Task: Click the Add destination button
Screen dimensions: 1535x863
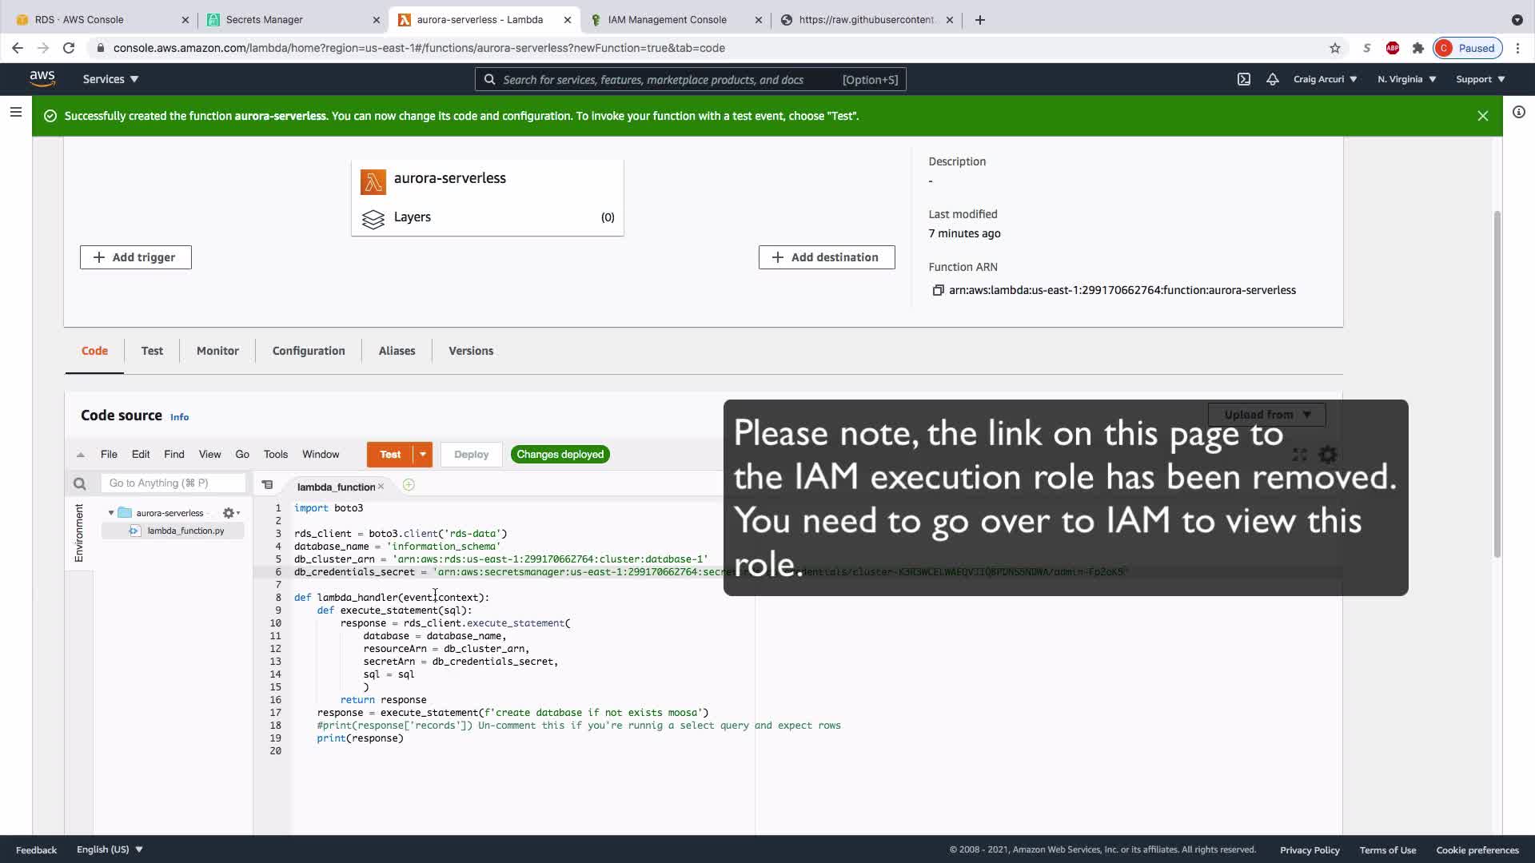Action: tap(826, 257)
